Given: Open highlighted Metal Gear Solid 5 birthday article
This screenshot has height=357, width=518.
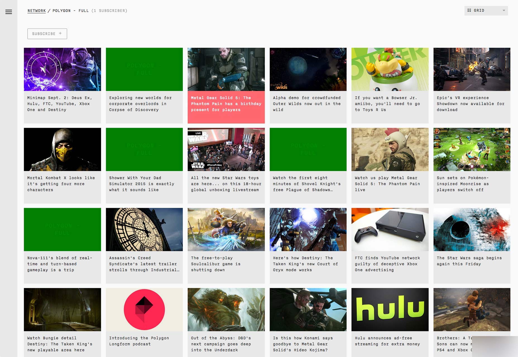Looking at the screenshot, I should [x=226, y=104].
